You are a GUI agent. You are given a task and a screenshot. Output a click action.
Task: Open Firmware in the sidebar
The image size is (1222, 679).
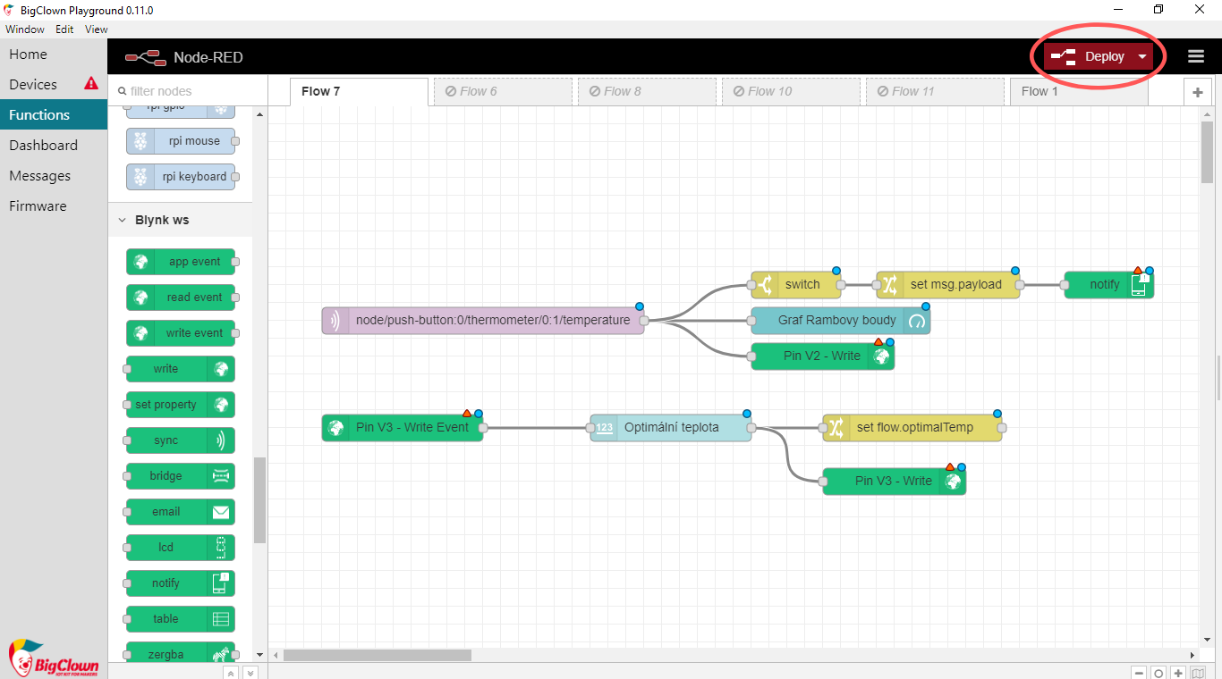pos(54,205)
